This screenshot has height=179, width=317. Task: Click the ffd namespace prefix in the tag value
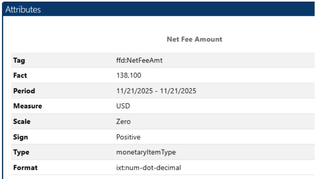(121, 60)
